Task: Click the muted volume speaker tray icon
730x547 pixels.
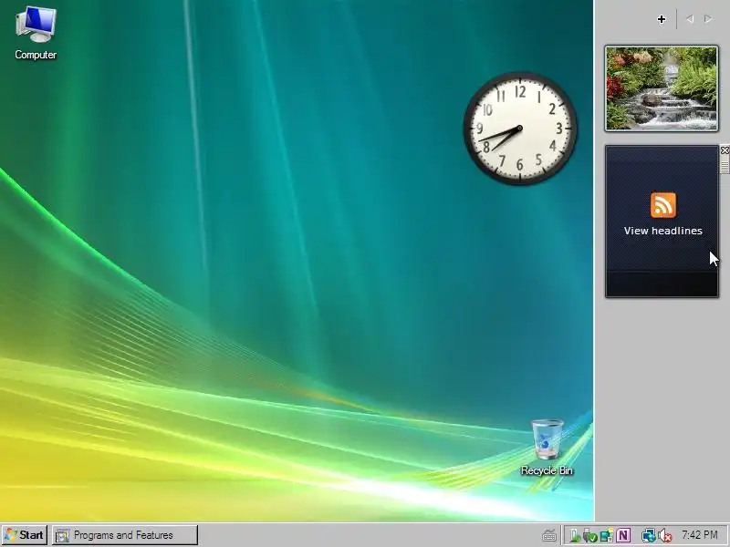Action: tap(665, 536)
